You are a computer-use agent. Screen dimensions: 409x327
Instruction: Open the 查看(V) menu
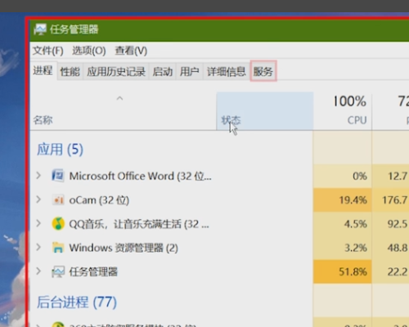(131, 51)
